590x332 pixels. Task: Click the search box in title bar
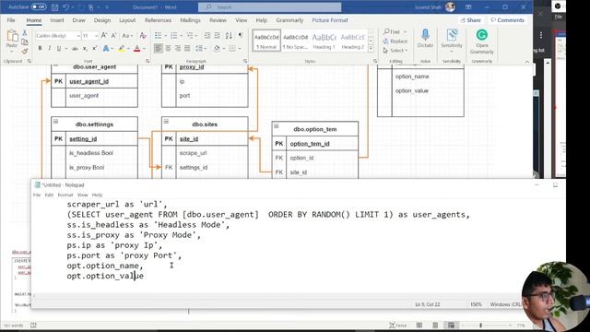point(270,6)
